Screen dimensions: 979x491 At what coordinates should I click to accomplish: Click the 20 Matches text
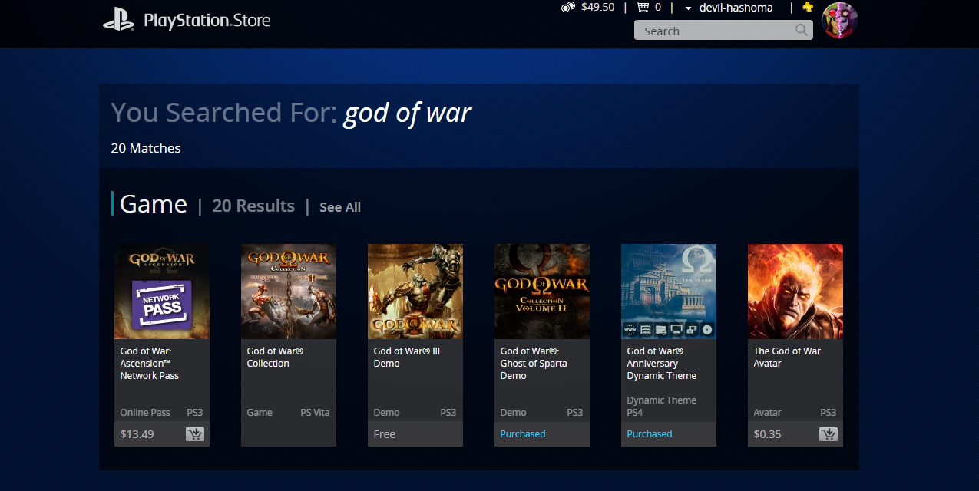tap(146, 148)
